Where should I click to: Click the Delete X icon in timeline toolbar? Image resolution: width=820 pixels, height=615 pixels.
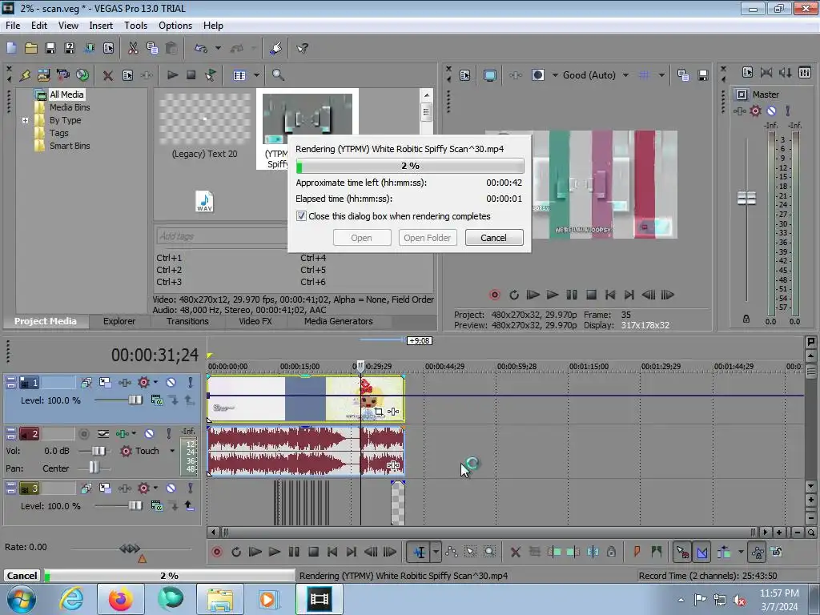(x=515, y=552)
